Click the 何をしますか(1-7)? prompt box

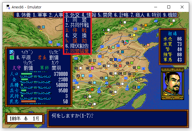(118, 119)
